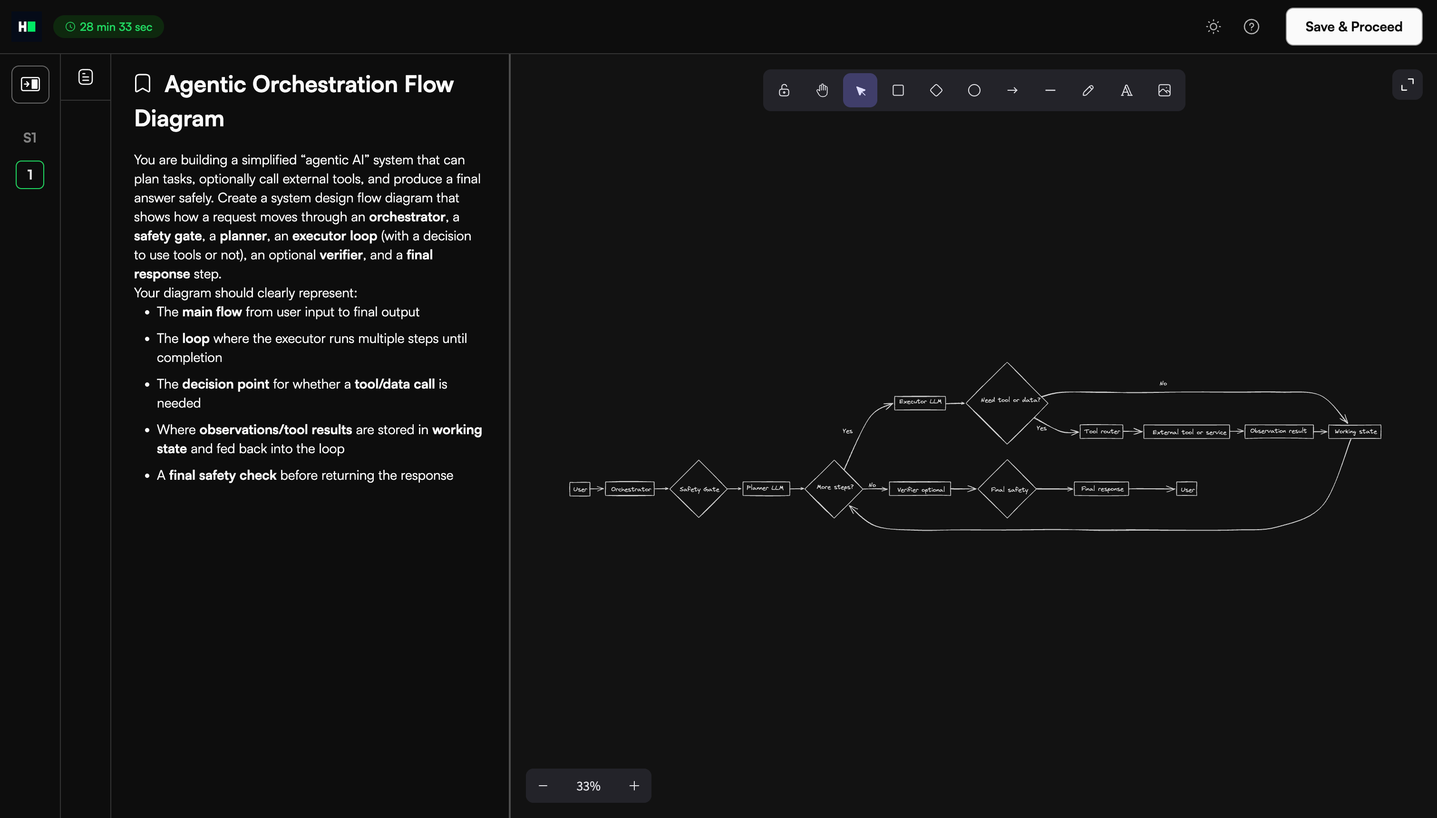This screenshot has height=818, width=1437.
Task: Expand the canvas to fullscreen
Action: [x=1407, y=84]
